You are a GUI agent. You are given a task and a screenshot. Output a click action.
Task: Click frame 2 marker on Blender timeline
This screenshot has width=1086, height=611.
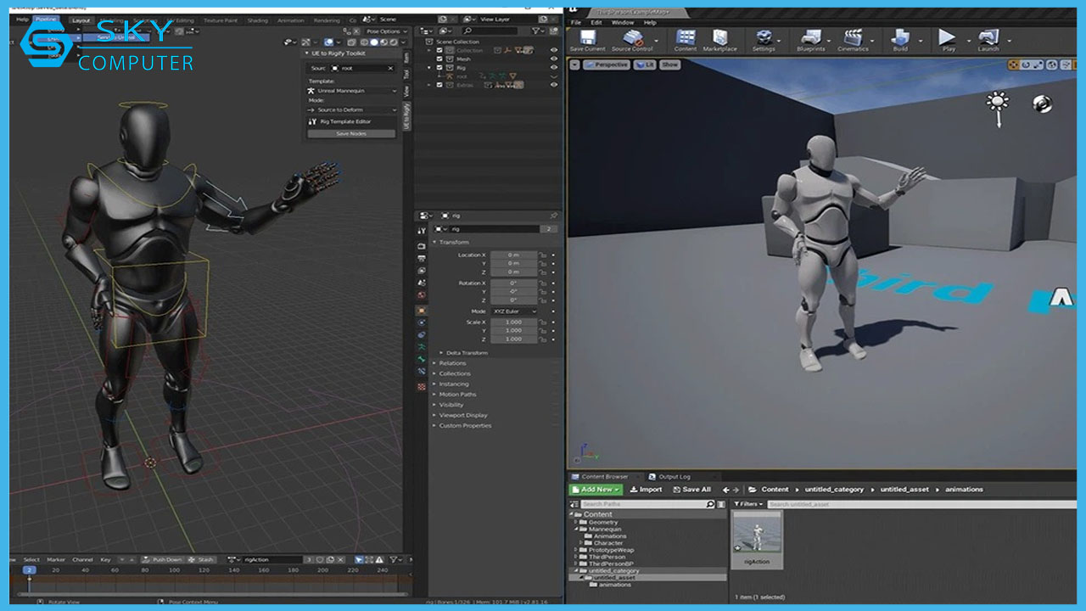[x=30, y=570]
